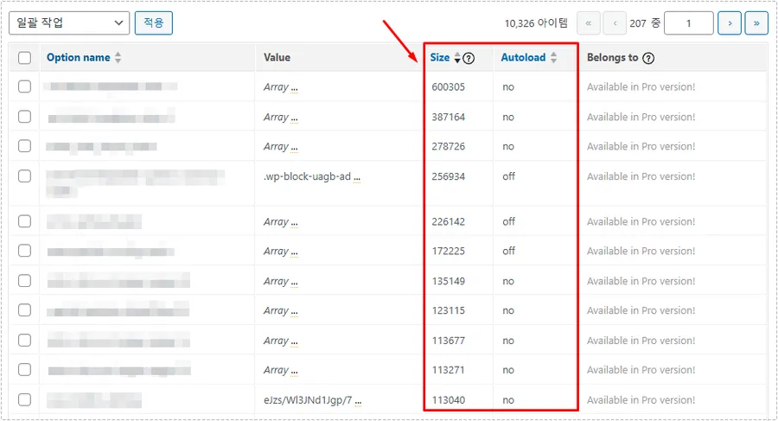Expand the Array value in 387164 row
This screenshot has height=421, width=778.
294,118
